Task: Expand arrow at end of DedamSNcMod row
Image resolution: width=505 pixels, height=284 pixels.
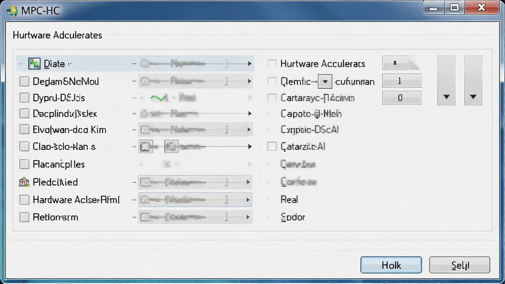Action: tap(249, 81)
